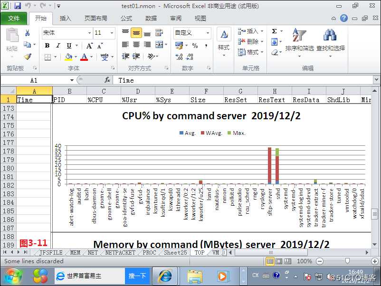This screenshot has width=381, height=286.
Task: Click the insert function fx icon
Action: pos(107,80)
